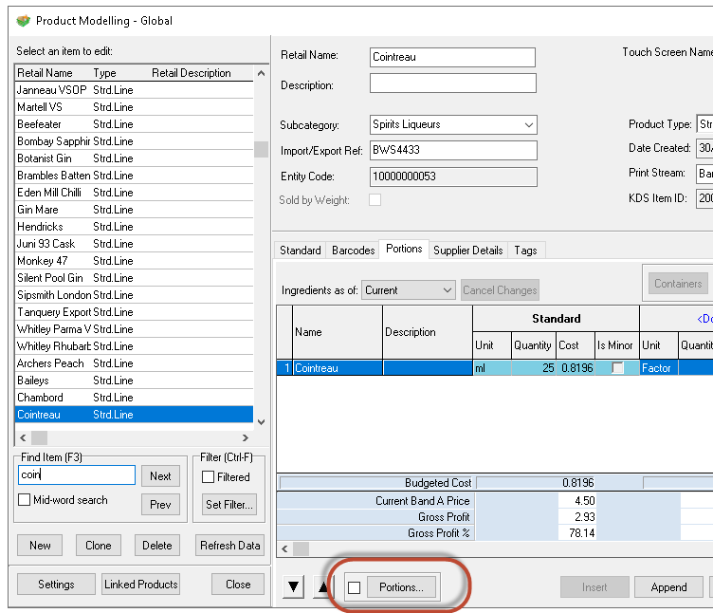
Task: Click item list scroll up arrow
Action: pyautogui.click(x=261, y=73)
